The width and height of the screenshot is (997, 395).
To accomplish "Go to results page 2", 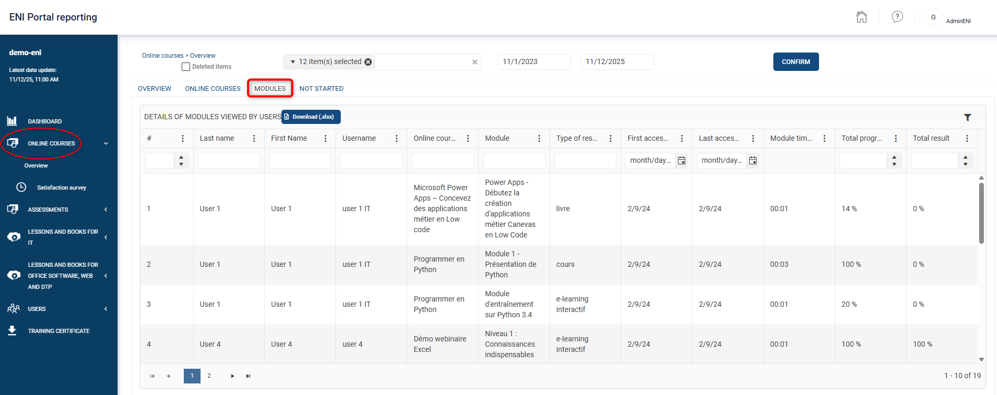I will 209,376.
